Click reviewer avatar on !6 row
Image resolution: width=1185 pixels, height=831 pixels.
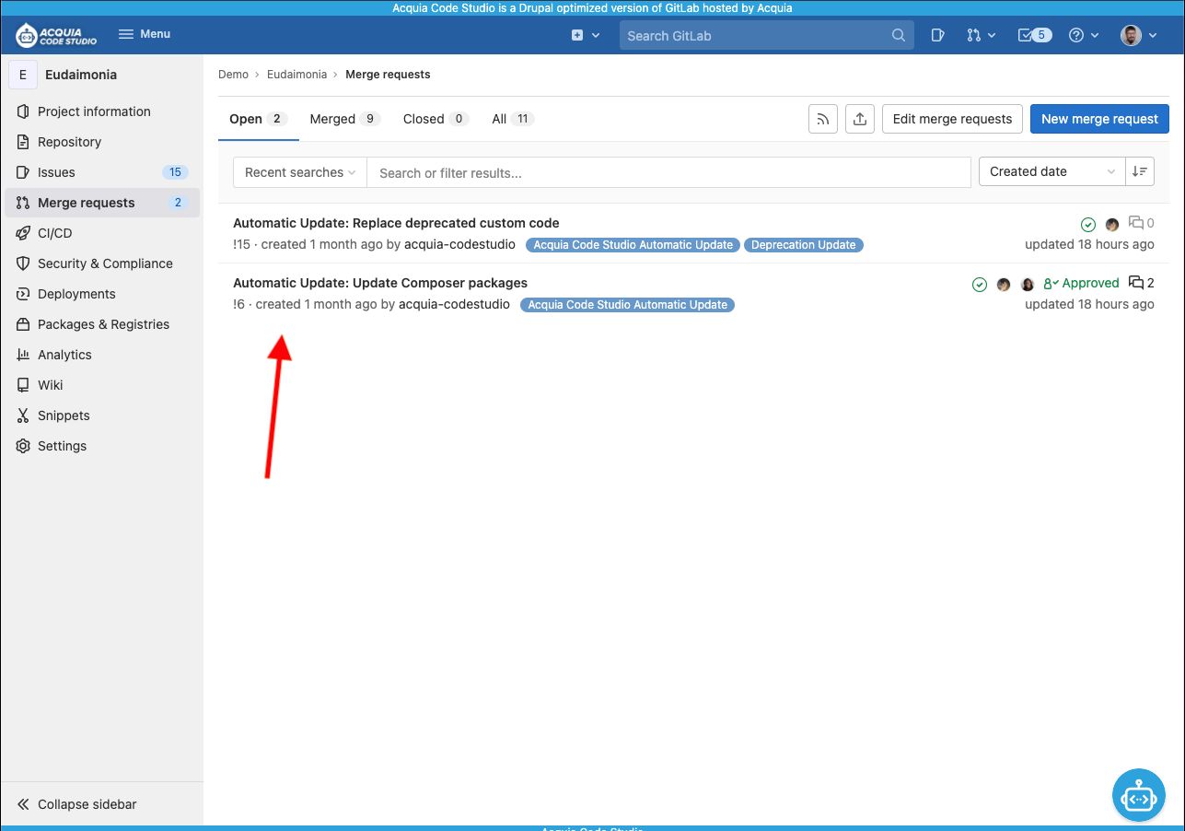click(1028, 285)
